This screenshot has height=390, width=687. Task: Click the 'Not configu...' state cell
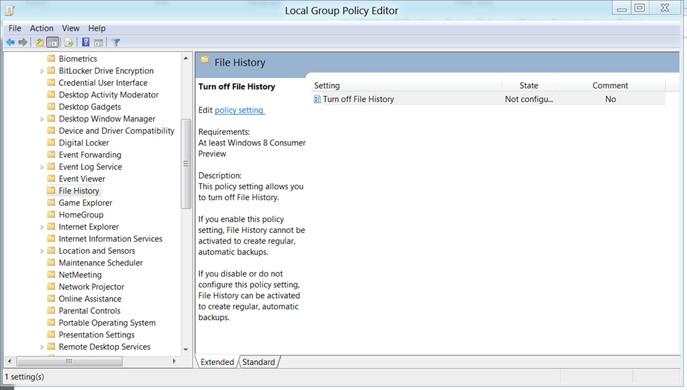529,99
